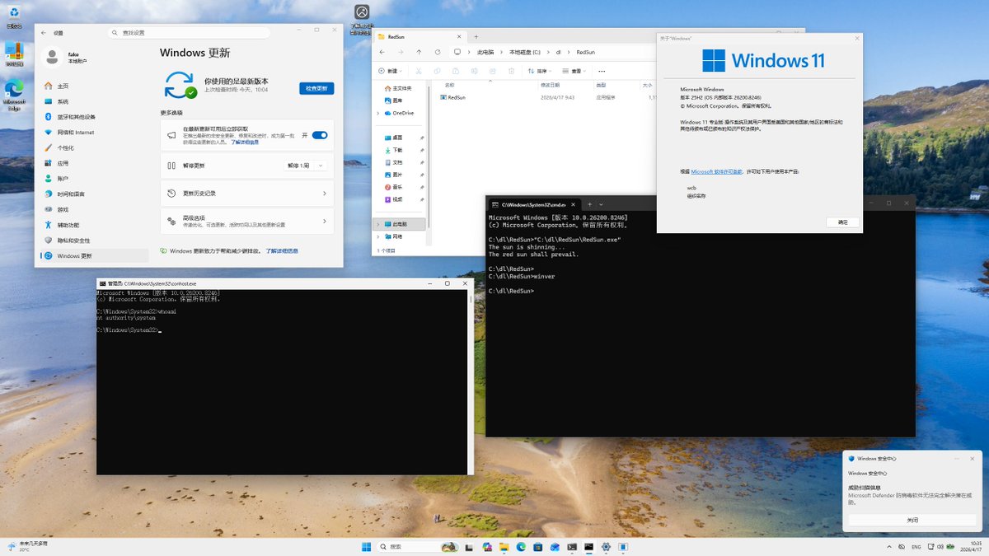Screen dimensions: 989x556
Task: Click 确定 in About Windows dialog
Action: point(842,222)
